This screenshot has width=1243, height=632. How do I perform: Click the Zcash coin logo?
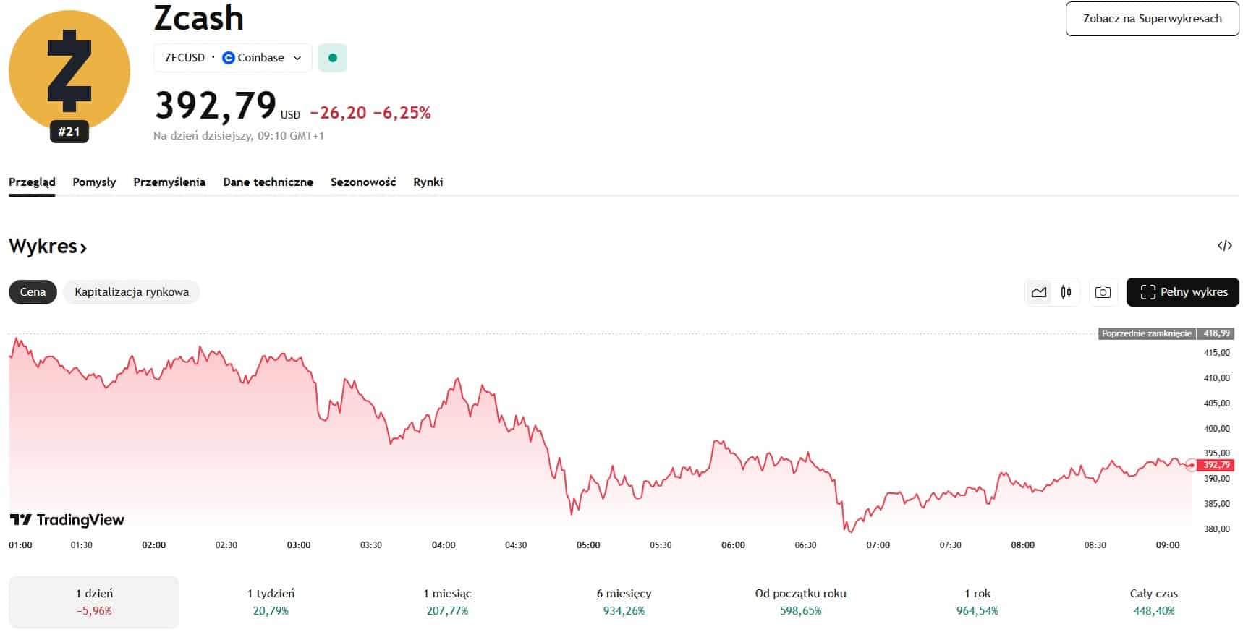69,71
